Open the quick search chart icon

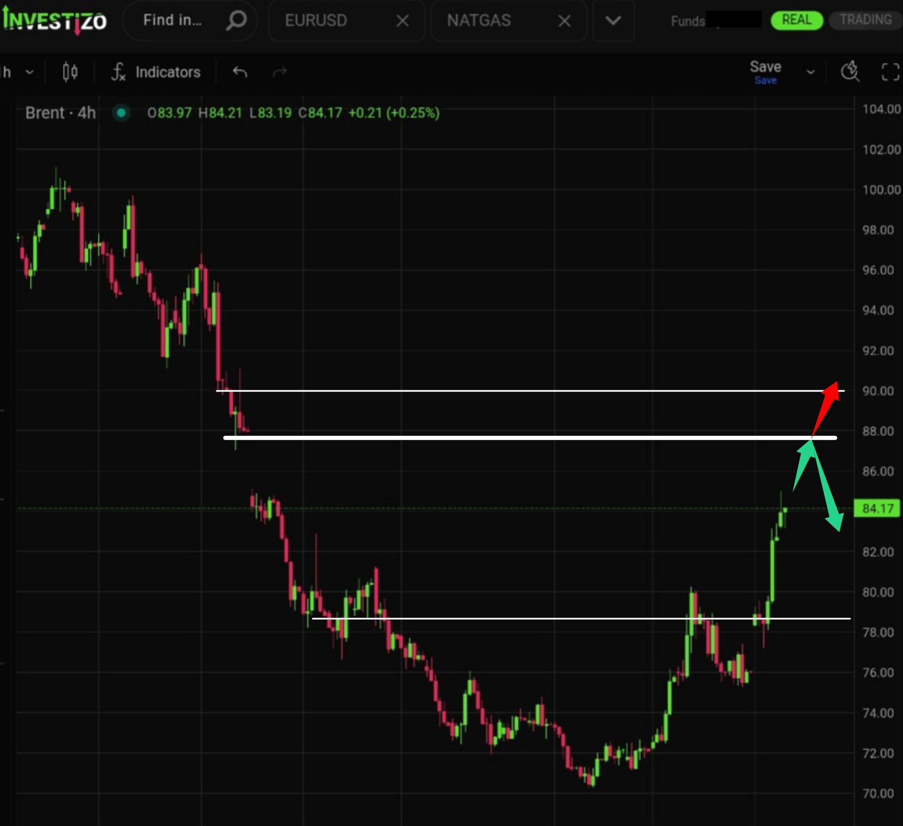[x=850, y=72]
